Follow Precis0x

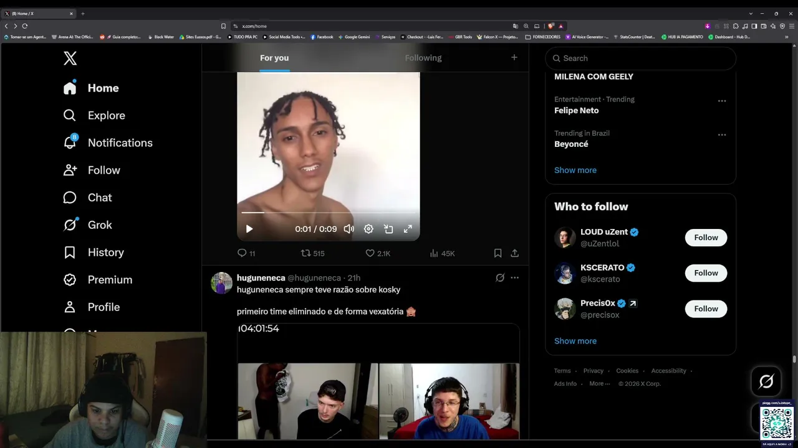pyautogui.click(x=706, y=309)
